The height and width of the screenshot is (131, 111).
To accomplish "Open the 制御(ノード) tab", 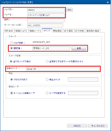I will pyautogui.click(x=35, y=31).
